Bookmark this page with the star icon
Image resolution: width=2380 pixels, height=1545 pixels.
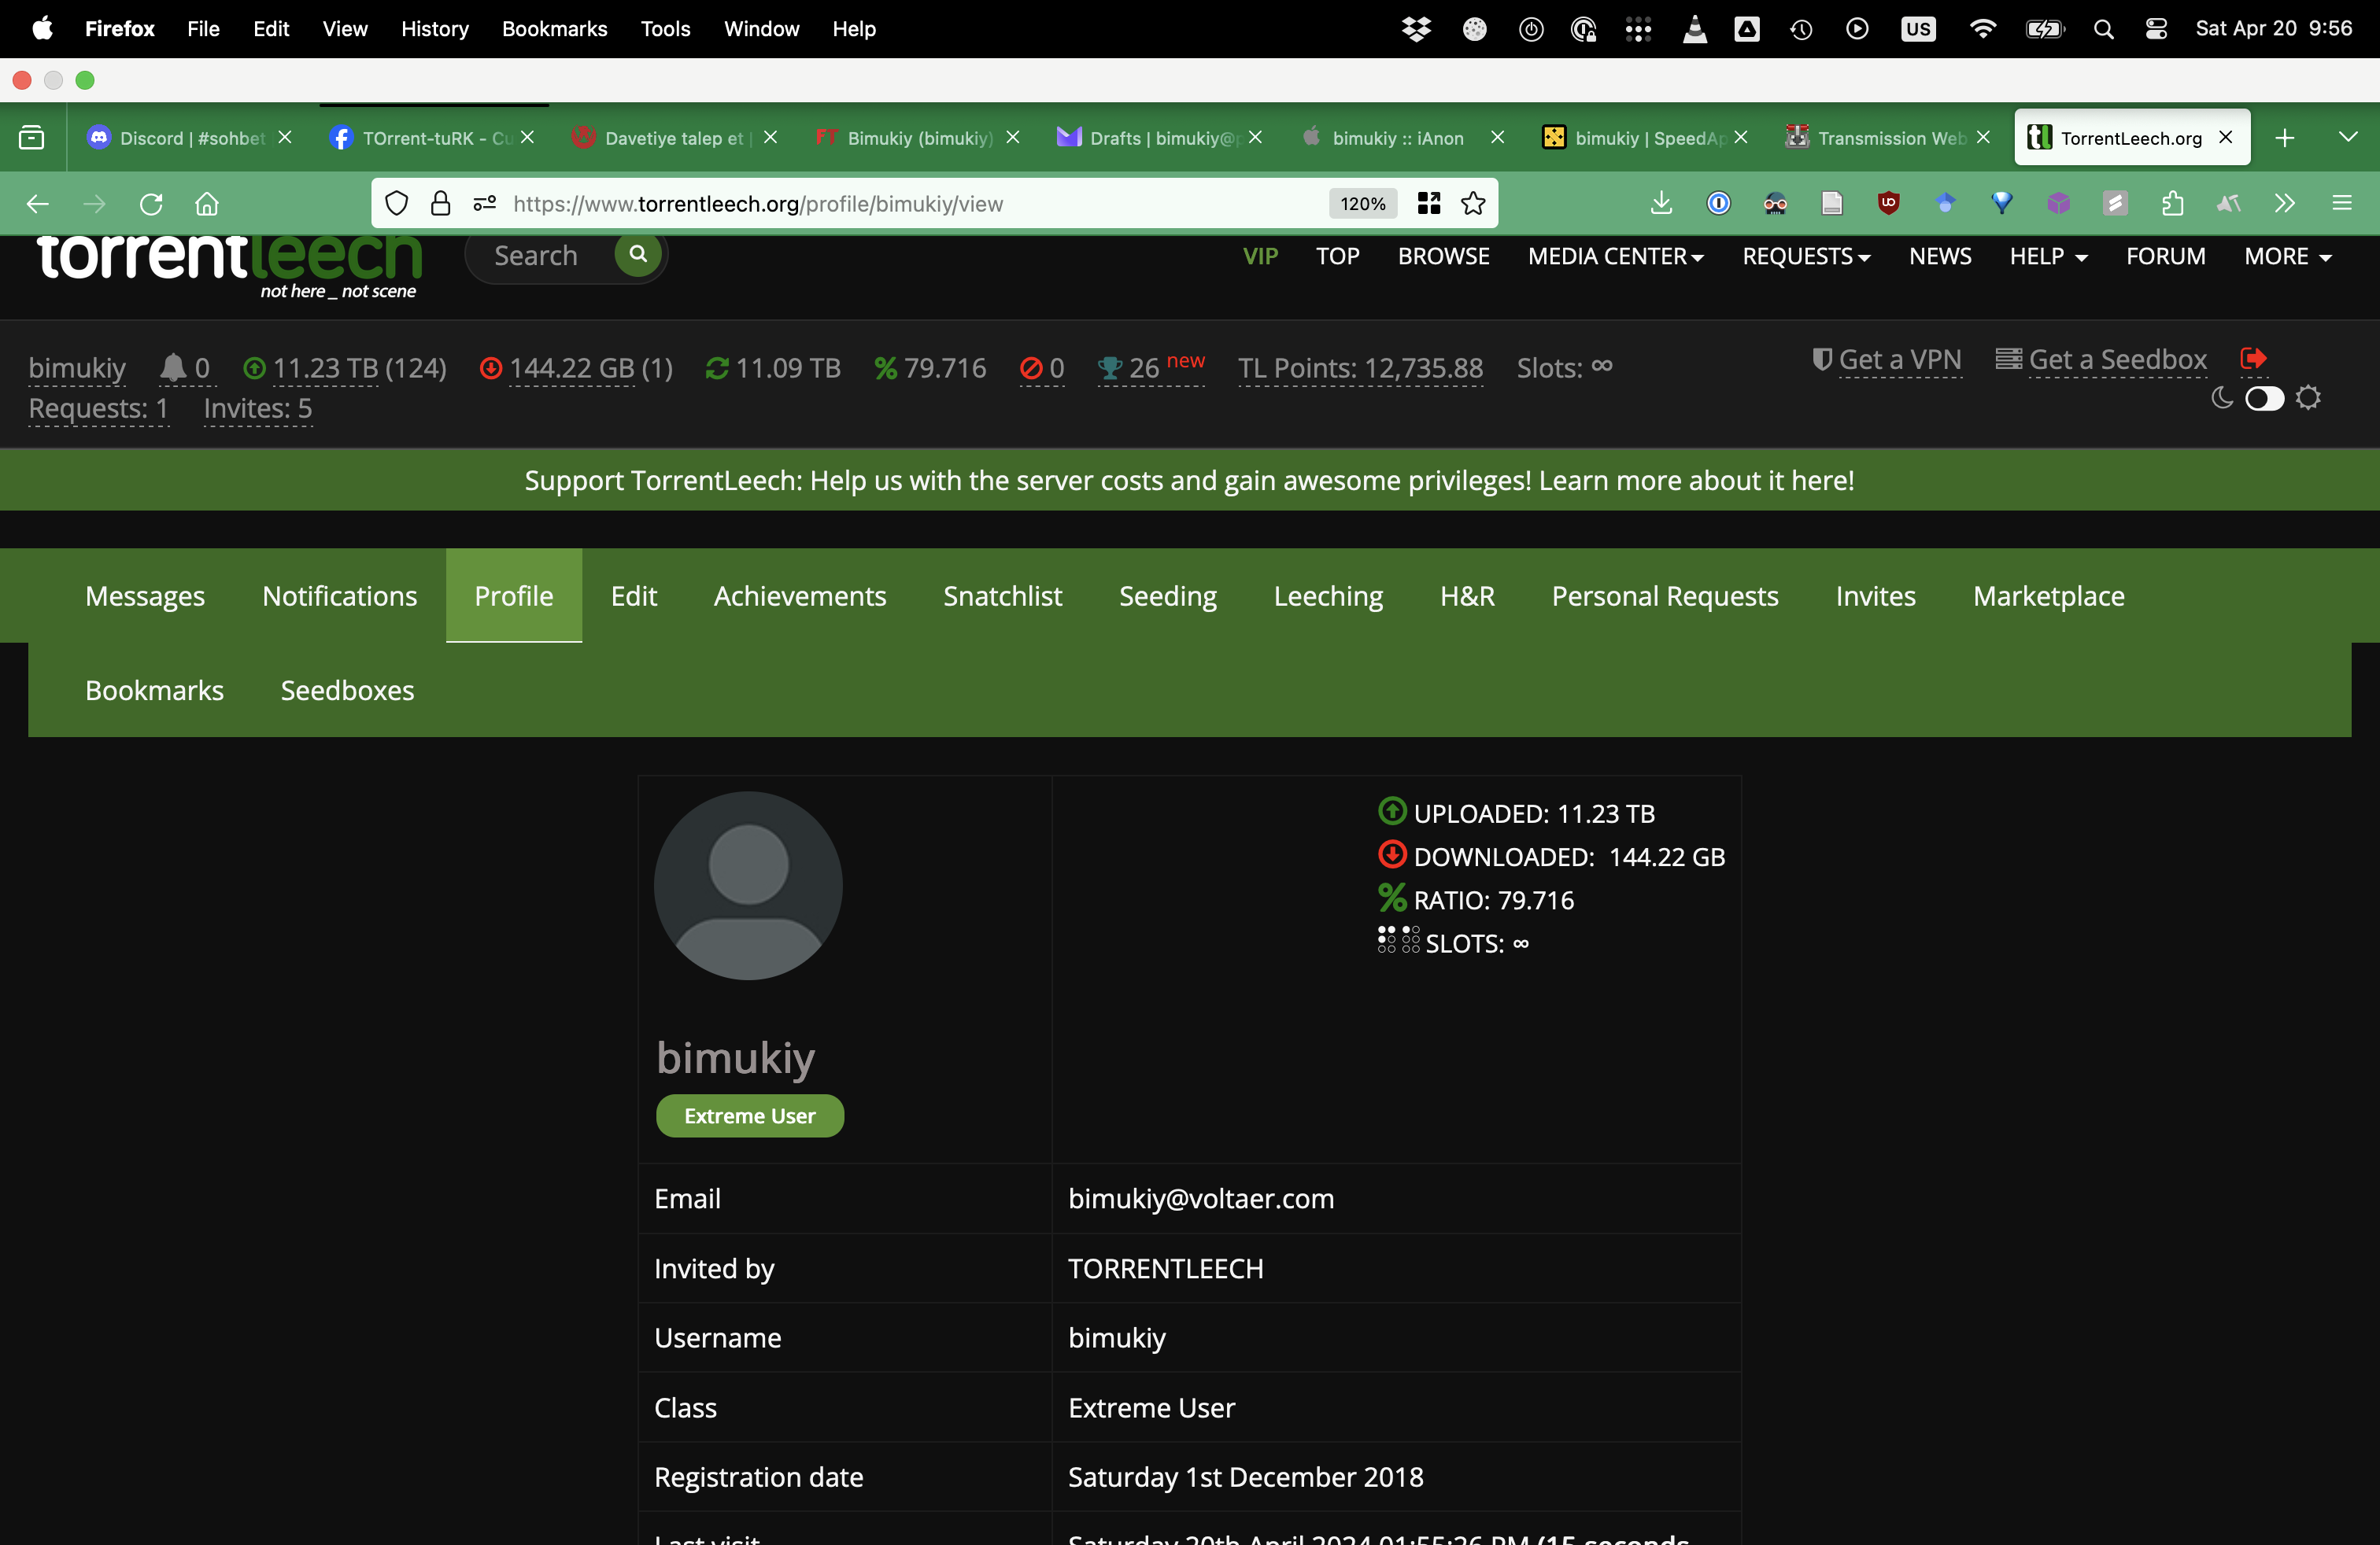pyautogui.click(x=1473, y=204)
